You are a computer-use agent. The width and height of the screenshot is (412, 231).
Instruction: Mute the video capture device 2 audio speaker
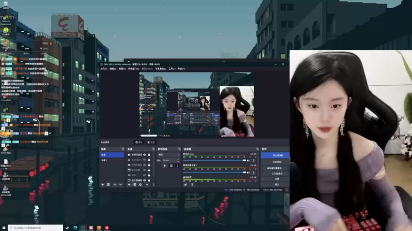(x=248, y=172)
